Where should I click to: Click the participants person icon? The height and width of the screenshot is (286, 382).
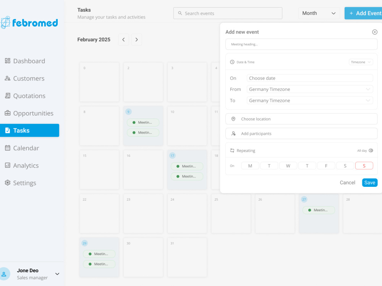coord(233,133)
